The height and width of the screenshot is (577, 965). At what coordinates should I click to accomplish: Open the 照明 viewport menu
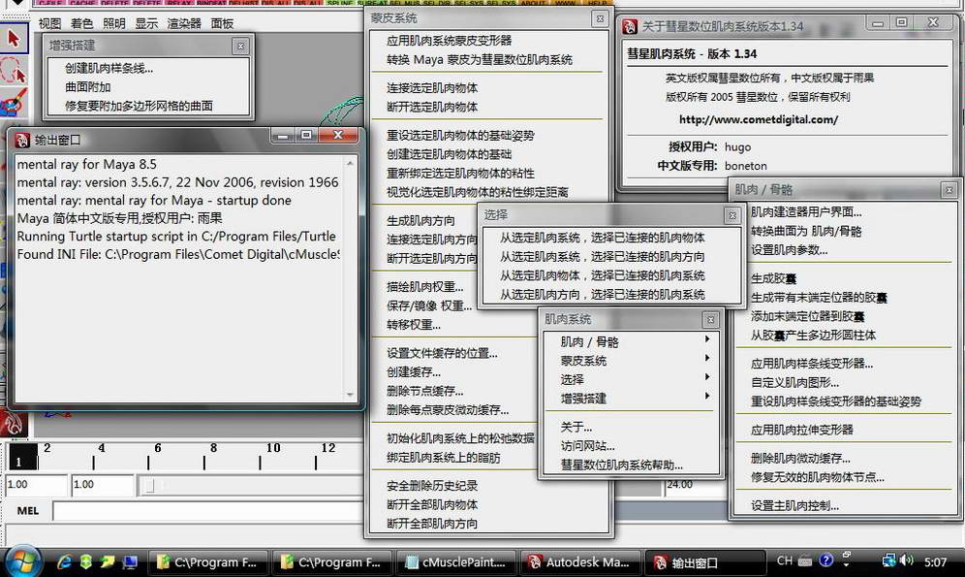114,23
